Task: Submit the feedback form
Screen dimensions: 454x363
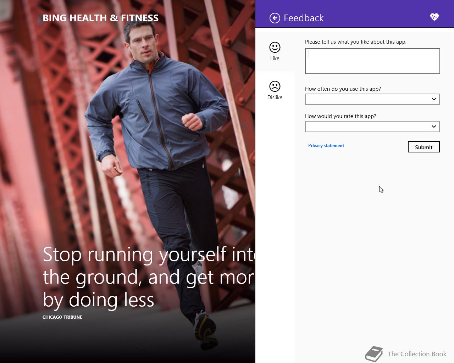Action: (x=424, y=147)
